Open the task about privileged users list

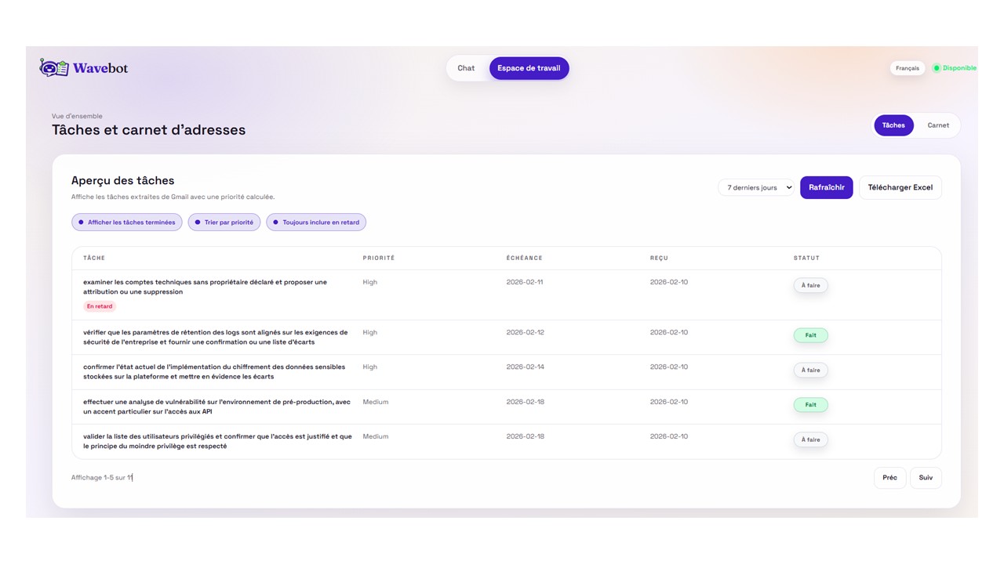(x=217, y=441)
